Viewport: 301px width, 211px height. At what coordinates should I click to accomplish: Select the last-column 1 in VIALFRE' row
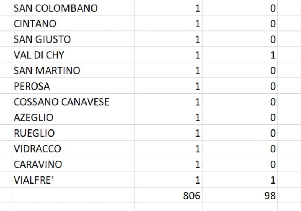[x=273, y=180]
